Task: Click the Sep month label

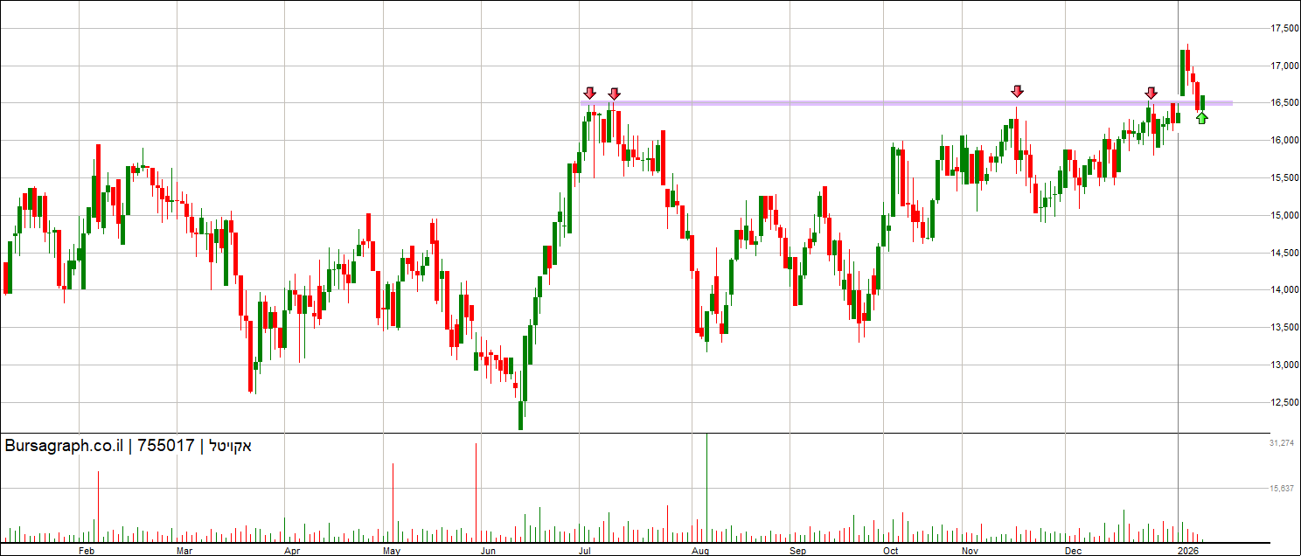Action: pos(797,551)
